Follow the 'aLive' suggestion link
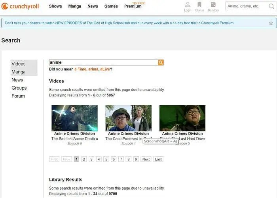The height and width of the screenshot is (198, 277). point(105,69)
